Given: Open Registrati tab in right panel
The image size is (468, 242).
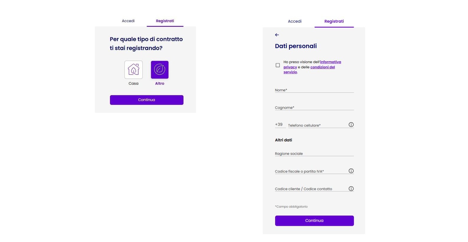Looking at the screenshot, I should click(334, 21).
